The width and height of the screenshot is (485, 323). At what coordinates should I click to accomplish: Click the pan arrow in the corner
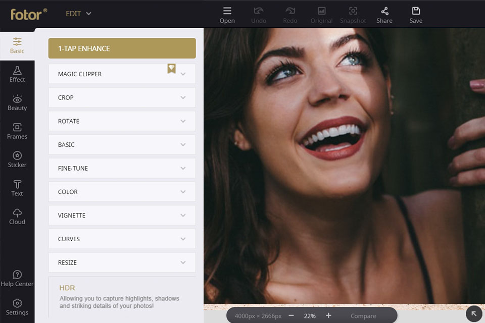[x=474, y=313]
